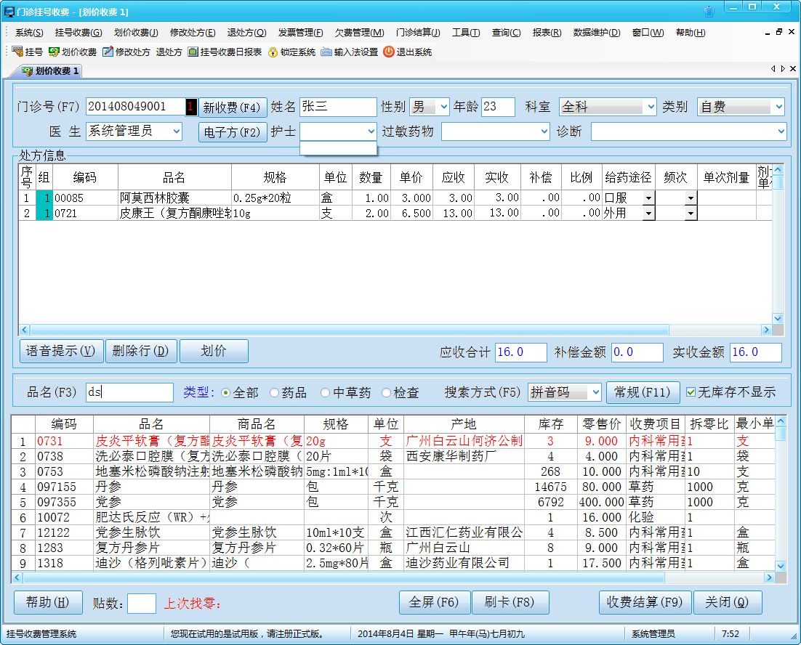Screen dimensions: 801x645
Task: Open the 欠费管理(M) menu
Action: tap(360, 33)
